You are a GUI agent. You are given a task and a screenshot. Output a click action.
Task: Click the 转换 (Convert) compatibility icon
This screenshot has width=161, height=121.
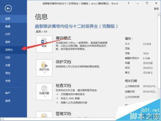click(x=44, y=44)
